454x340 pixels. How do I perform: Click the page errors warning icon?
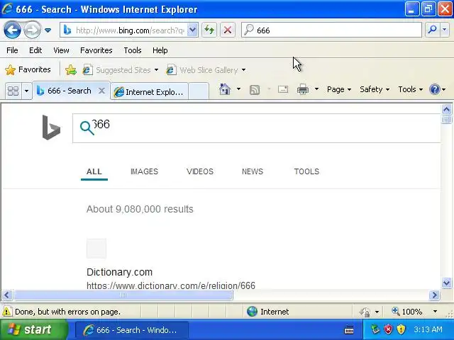click(x=7, y=312)
